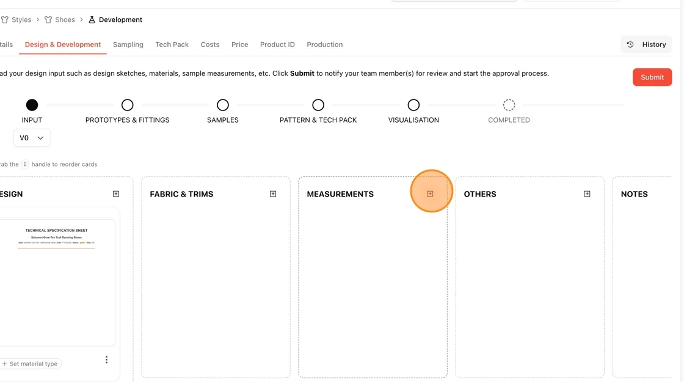This screenshot has height=382, width=684.
Task: Click Set material type tag
Action: click(x=30, y=364)
